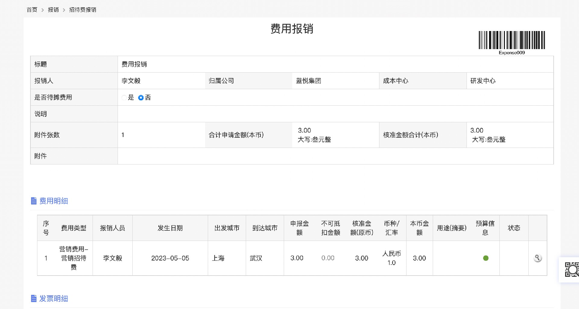Click first breadcrumb chevron separator
This screenshot has height=309, width=579.
click(43, 10)
